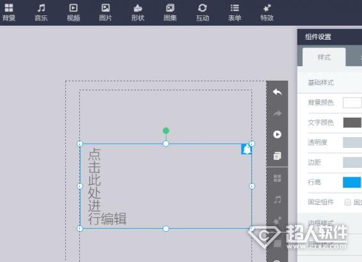Screen dimensions: 362x262
Task: Pick the 背景颜色 white swatch
Action: 352,102
